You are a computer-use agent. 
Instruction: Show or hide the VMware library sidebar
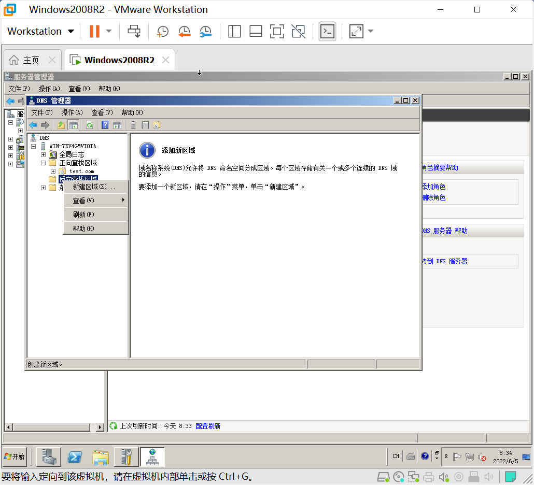point(234,31)
